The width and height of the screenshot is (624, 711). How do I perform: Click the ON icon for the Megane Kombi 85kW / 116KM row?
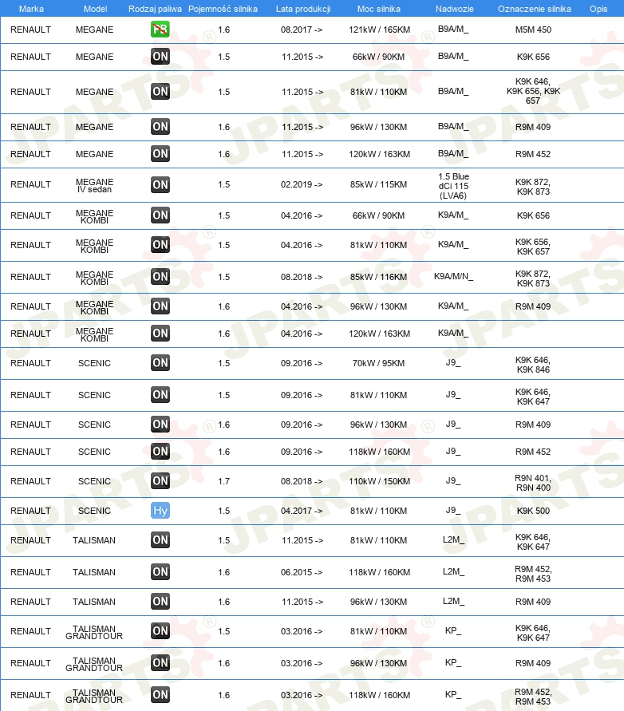point(160,277)
